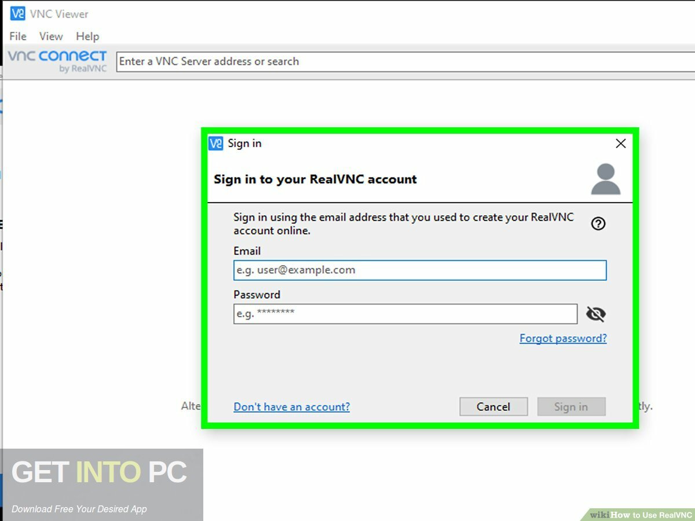Click the VNC Connect by RealVNC logo

57,61
